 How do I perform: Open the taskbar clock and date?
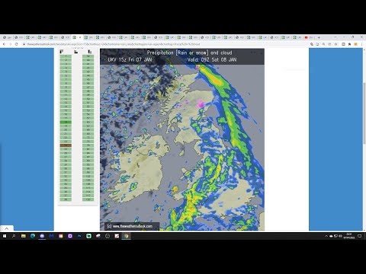[349, 236]
